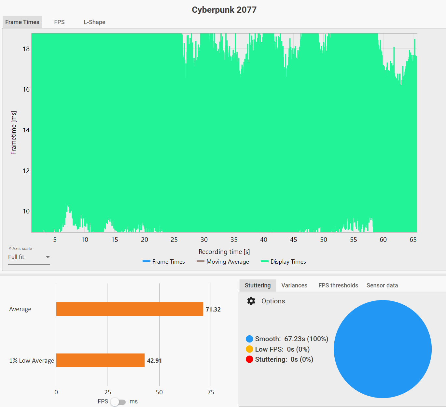Click the Low FPS: 0s (0%) text

pos(282,349)
